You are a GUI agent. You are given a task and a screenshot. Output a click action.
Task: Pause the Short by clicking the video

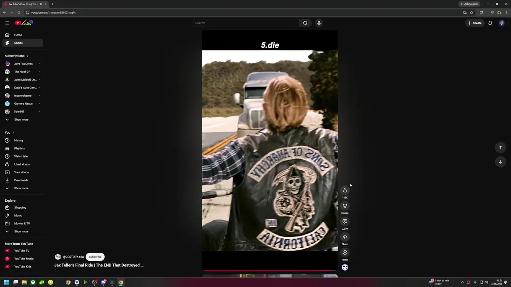[x=270, y=151]
